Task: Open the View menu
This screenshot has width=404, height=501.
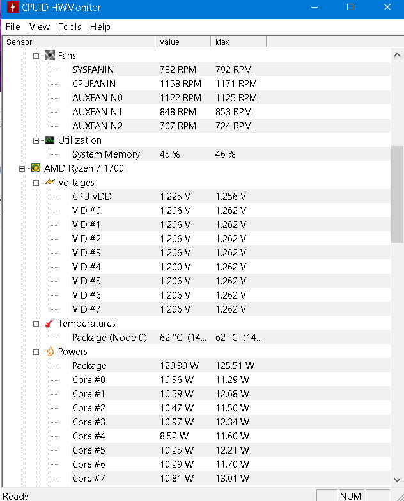Action: pos(40,27)
